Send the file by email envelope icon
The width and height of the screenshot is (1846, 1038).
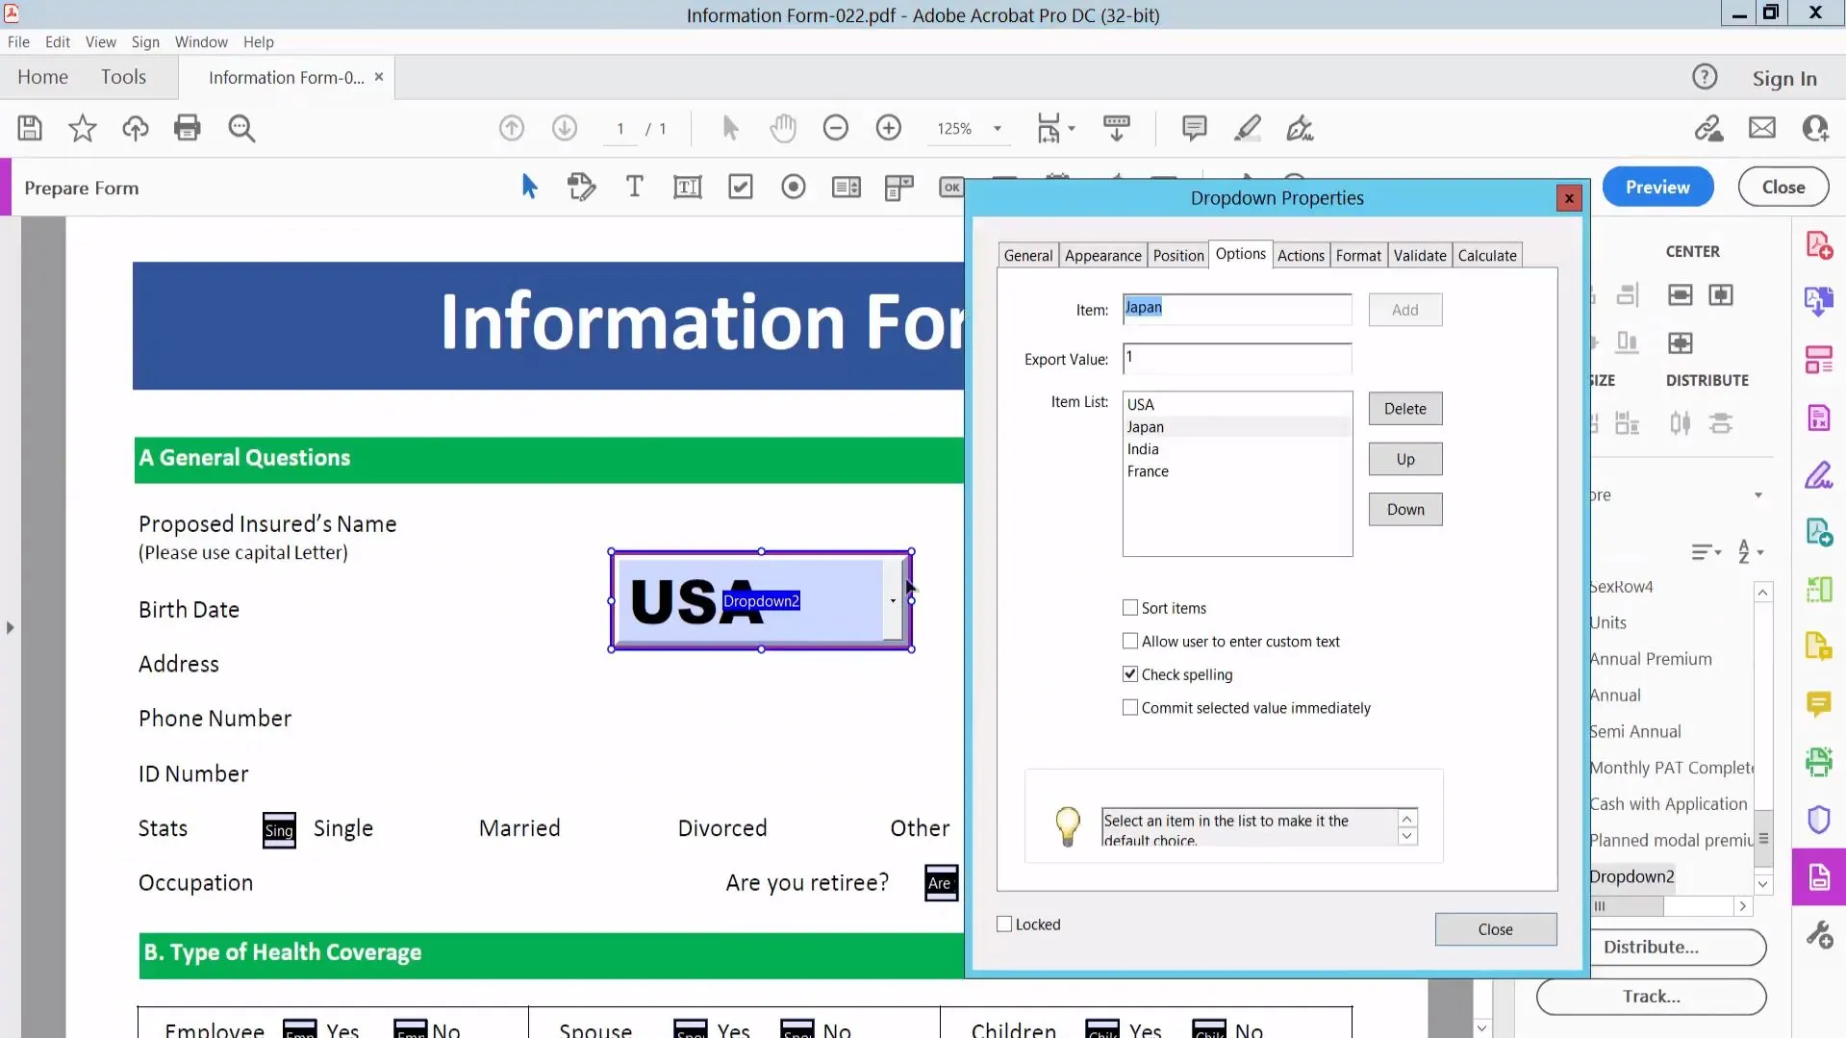[1762, 128]
